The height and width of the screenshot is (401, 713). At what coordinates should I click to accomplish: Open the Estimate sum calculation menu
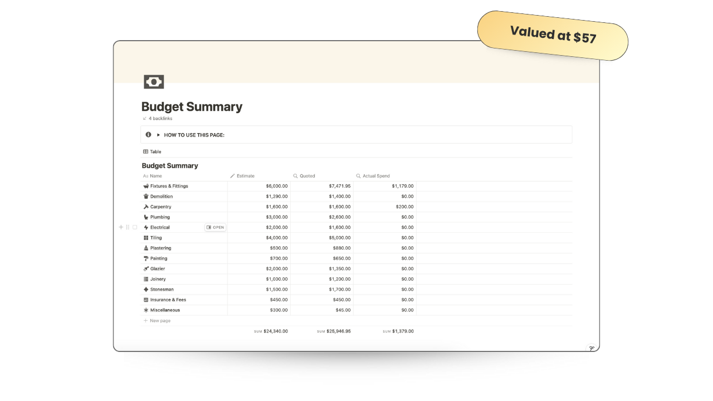pos(271,331)
